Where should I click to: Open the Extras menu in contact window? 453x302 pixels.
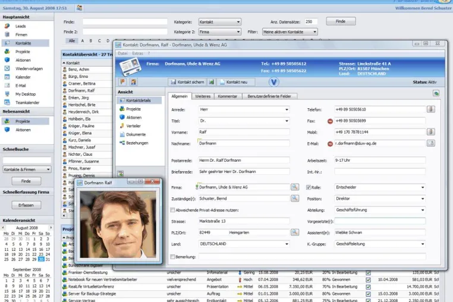[137, 54]
